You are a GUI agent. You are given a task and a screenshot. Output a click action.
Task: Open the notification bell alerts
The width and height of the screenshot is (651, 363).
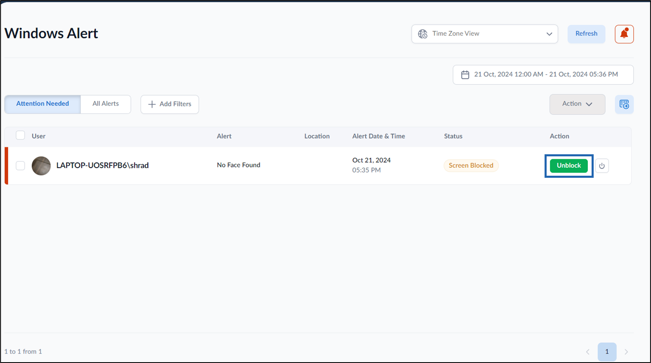(624, 34)
